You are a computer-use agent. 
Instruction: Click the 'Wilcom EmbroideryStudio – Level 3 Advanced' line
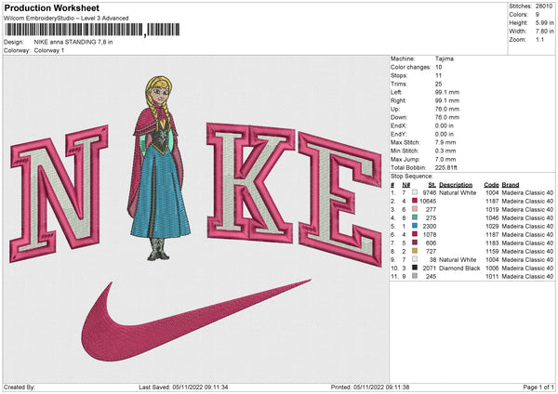(66, 19)
